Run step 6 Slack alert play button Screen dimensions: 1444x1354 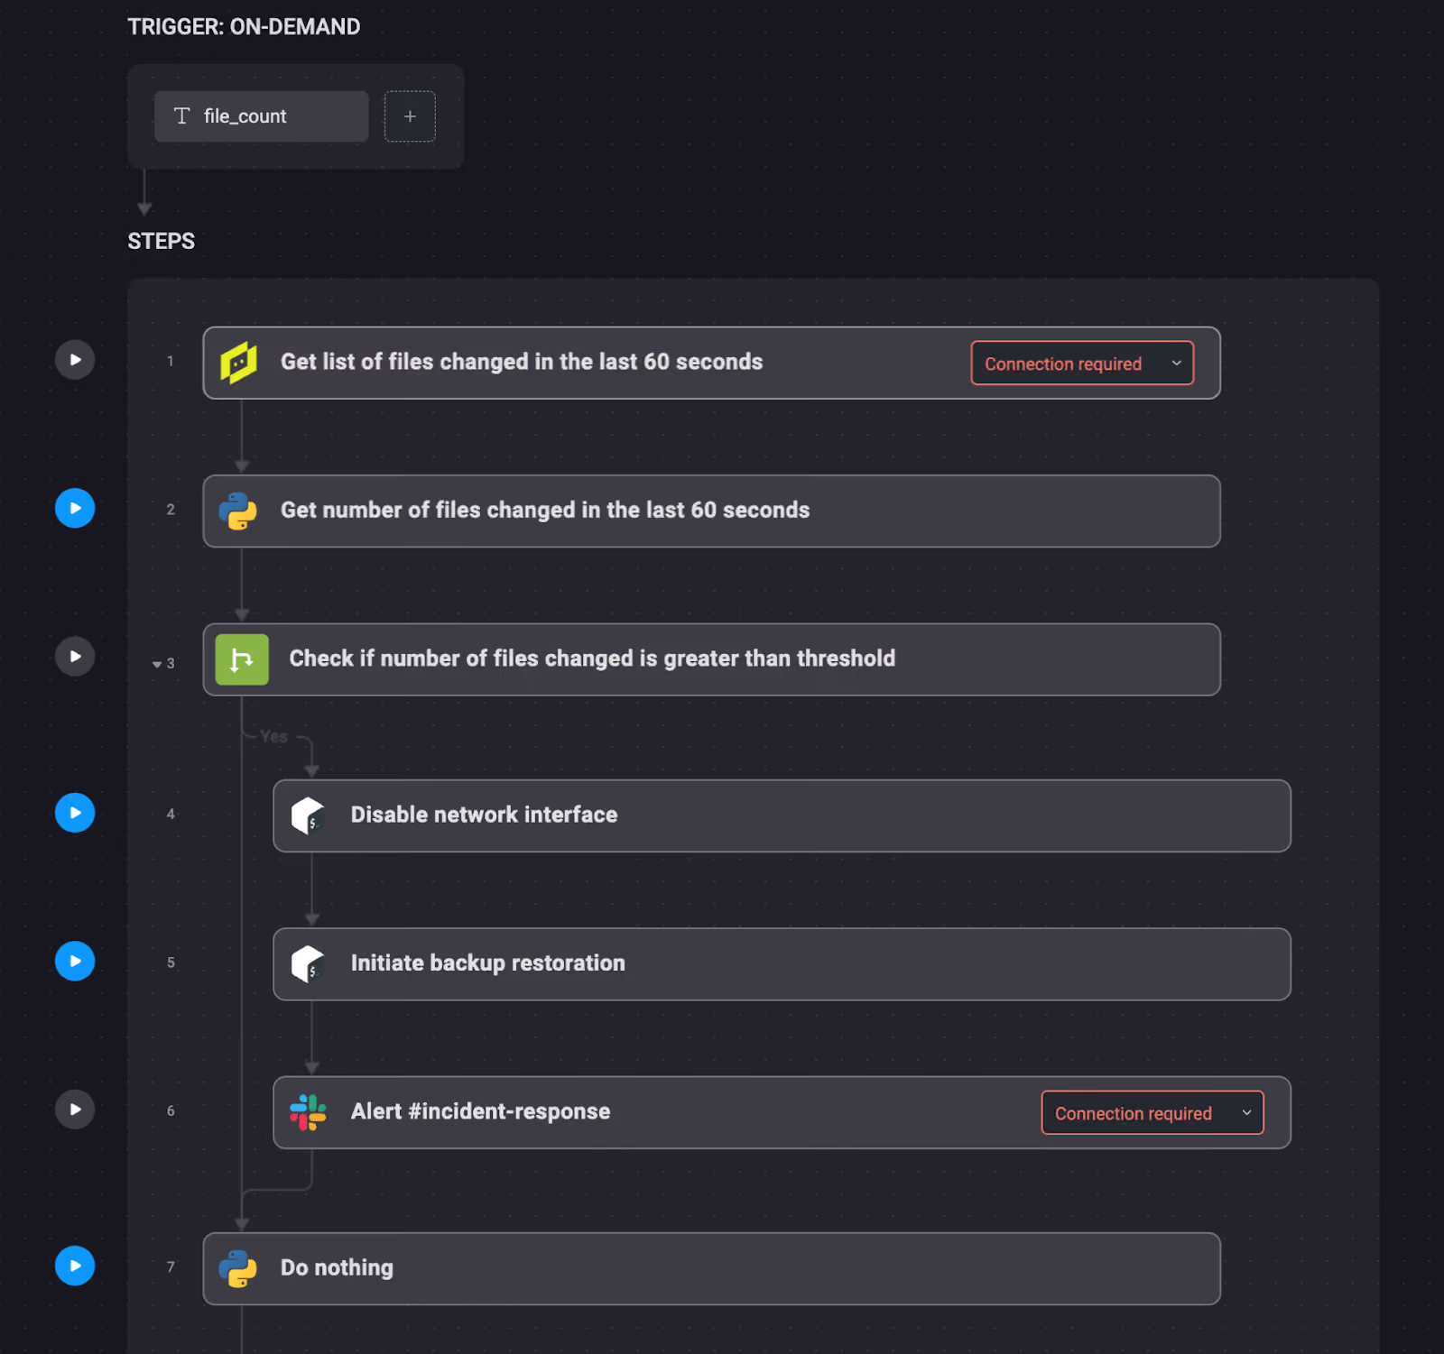click(75, 1110)
